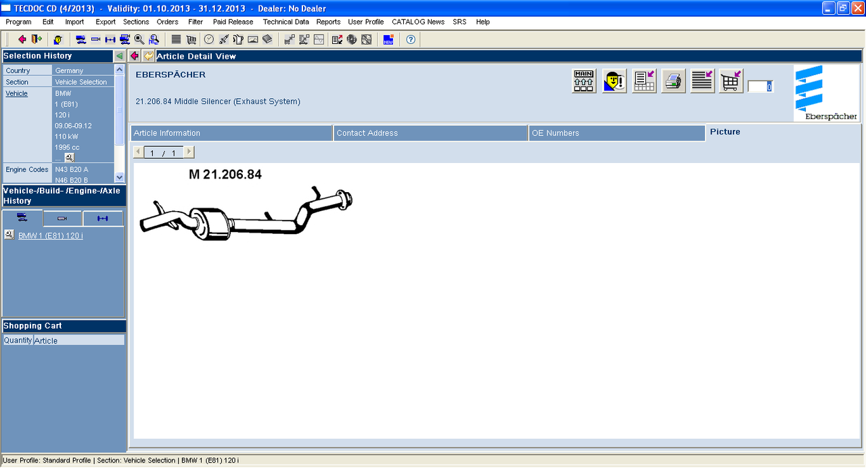Image resolution: width=866 pixels, height=468 pixels.
Task: Click the clock labour times icon
Action: [209, 39]
